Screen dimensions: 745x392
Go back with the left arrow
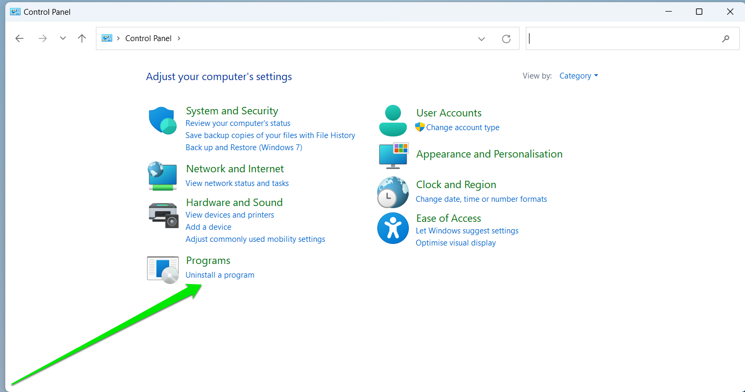tap(19, 38)
